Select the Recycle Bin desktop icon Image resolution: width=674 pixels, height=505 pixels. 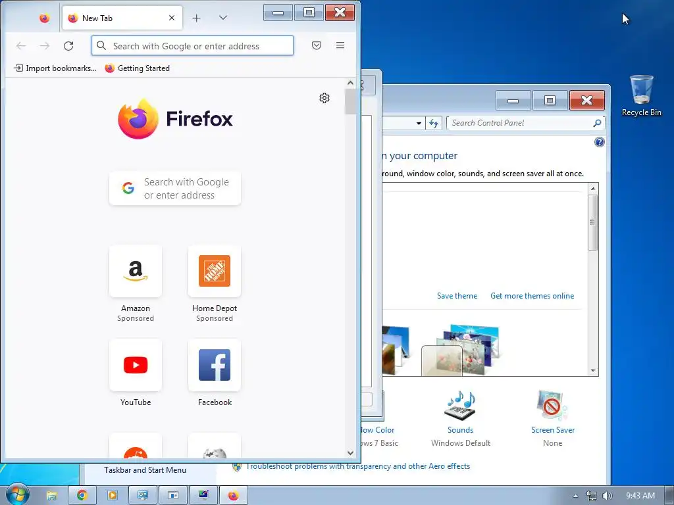pos(641,95)
